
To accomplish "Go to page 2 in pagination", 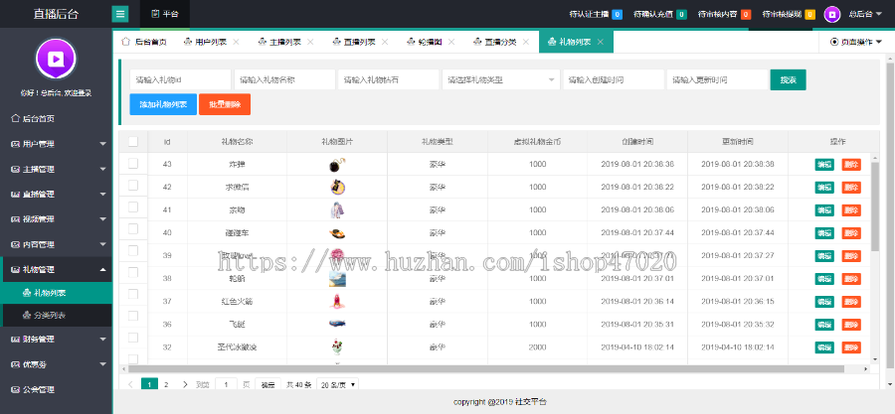I will pyautogui.click(x=166, y=384).
